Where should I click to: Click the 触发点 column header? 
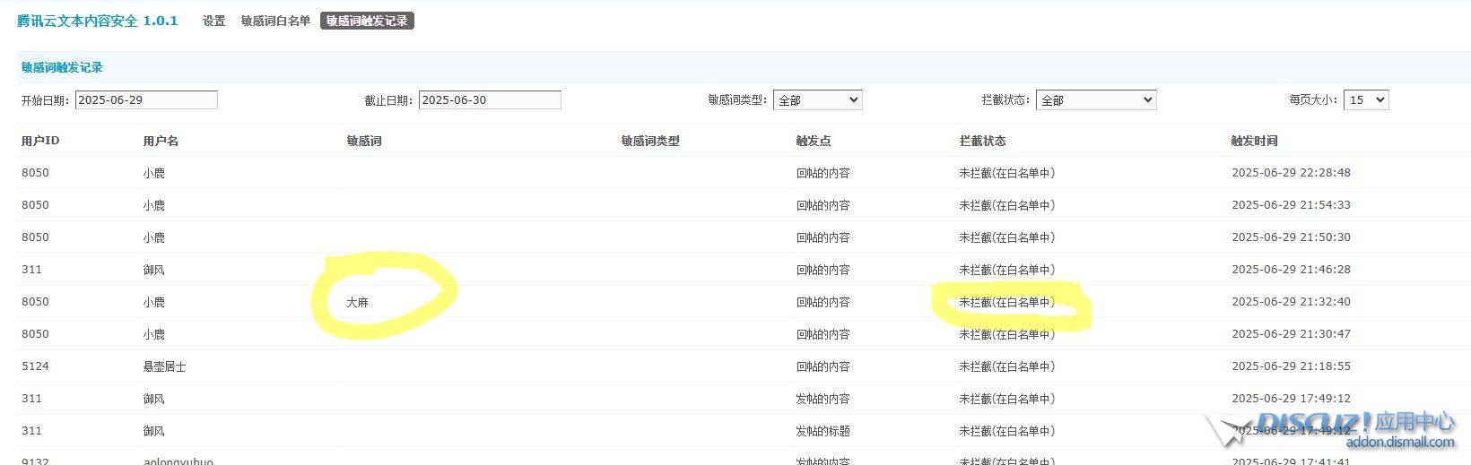814,141
